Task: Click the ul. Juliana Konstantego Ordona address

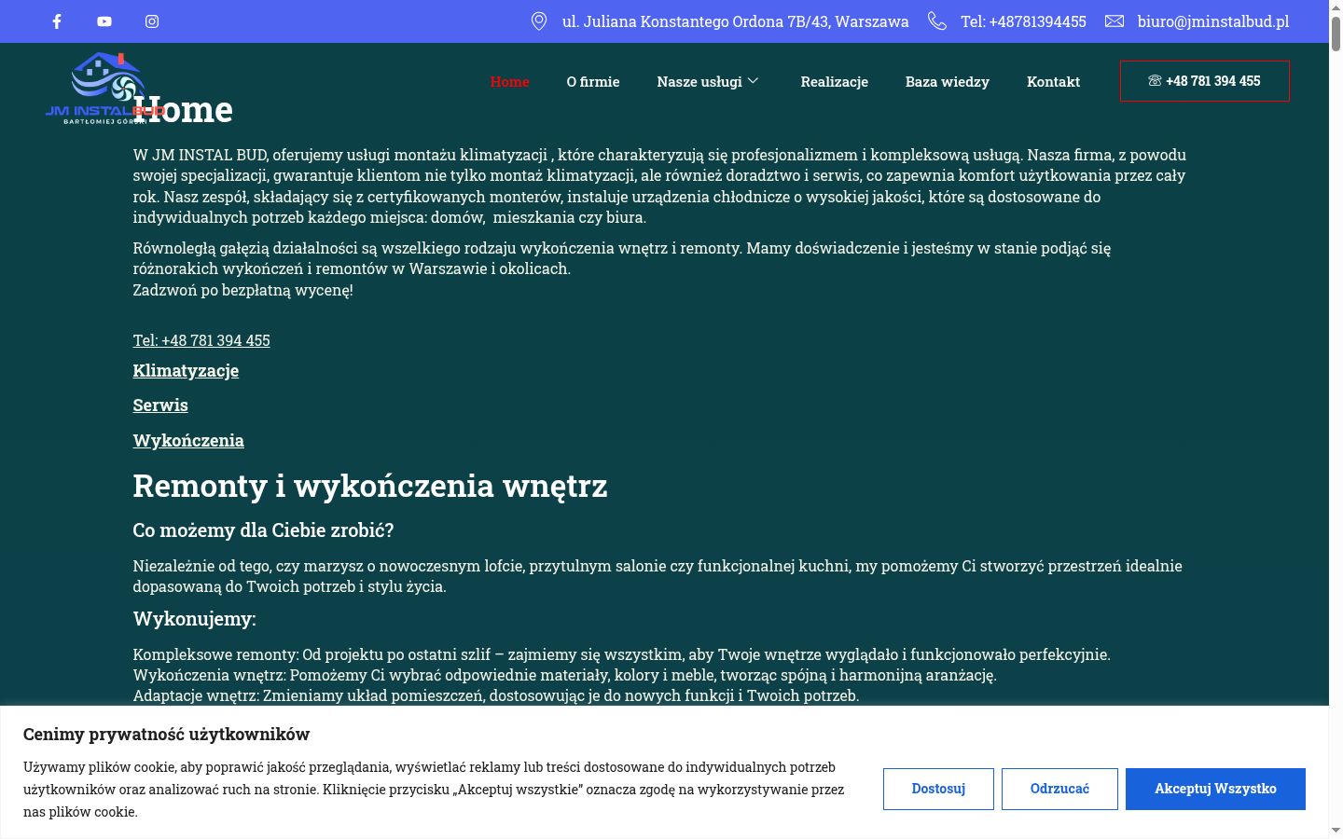Action: (736, 21)
